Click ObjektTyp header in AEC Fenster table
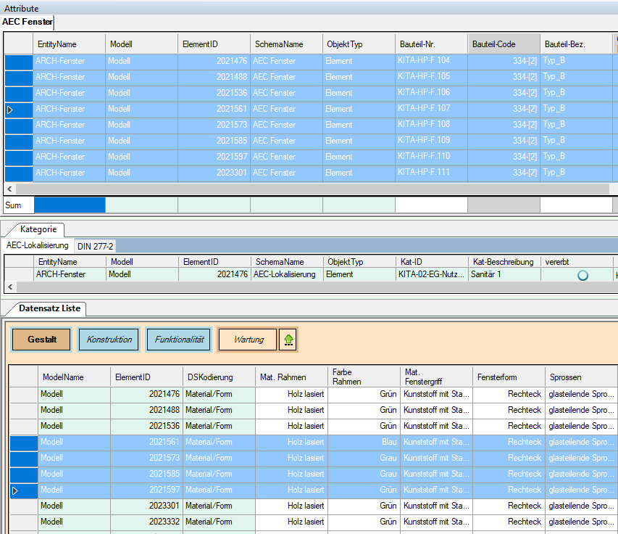 click(359, 44)
